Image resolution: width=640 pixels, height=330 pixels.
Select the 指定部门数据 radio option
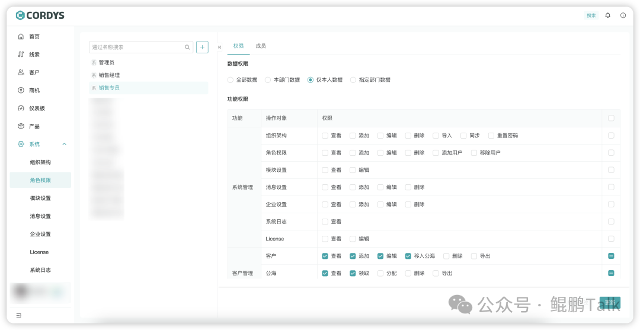pyautogui.click(x=353, y=80)
